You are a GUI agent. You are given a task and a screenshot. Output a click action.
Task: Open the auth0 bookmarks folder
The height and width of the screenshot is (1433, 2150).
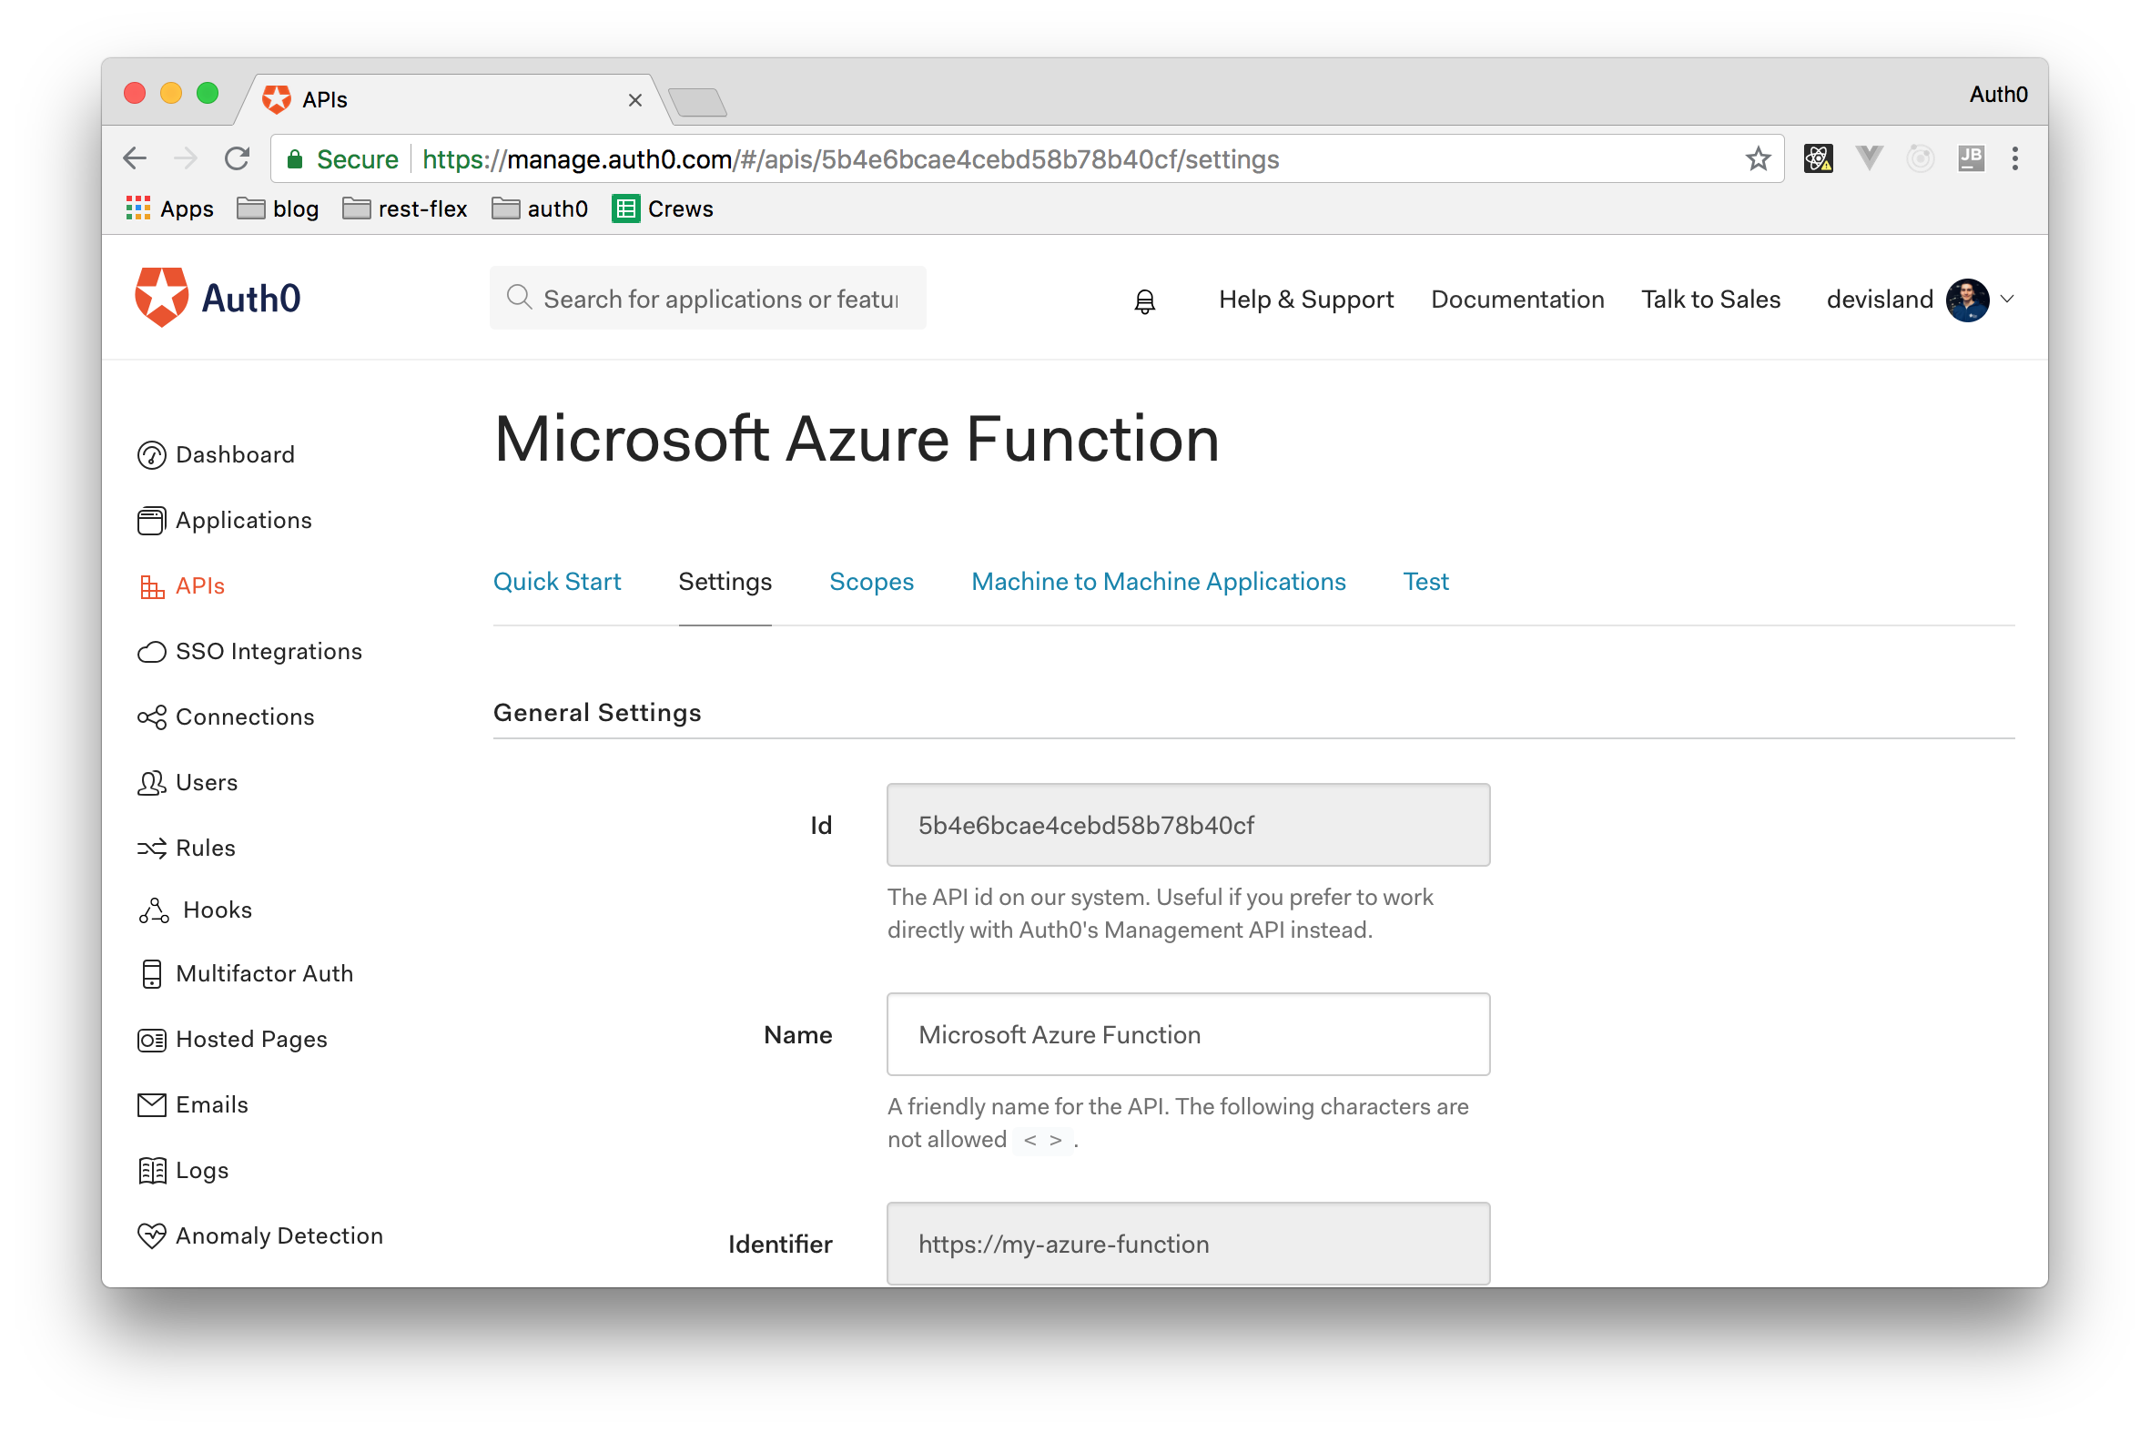pos(540,208)
